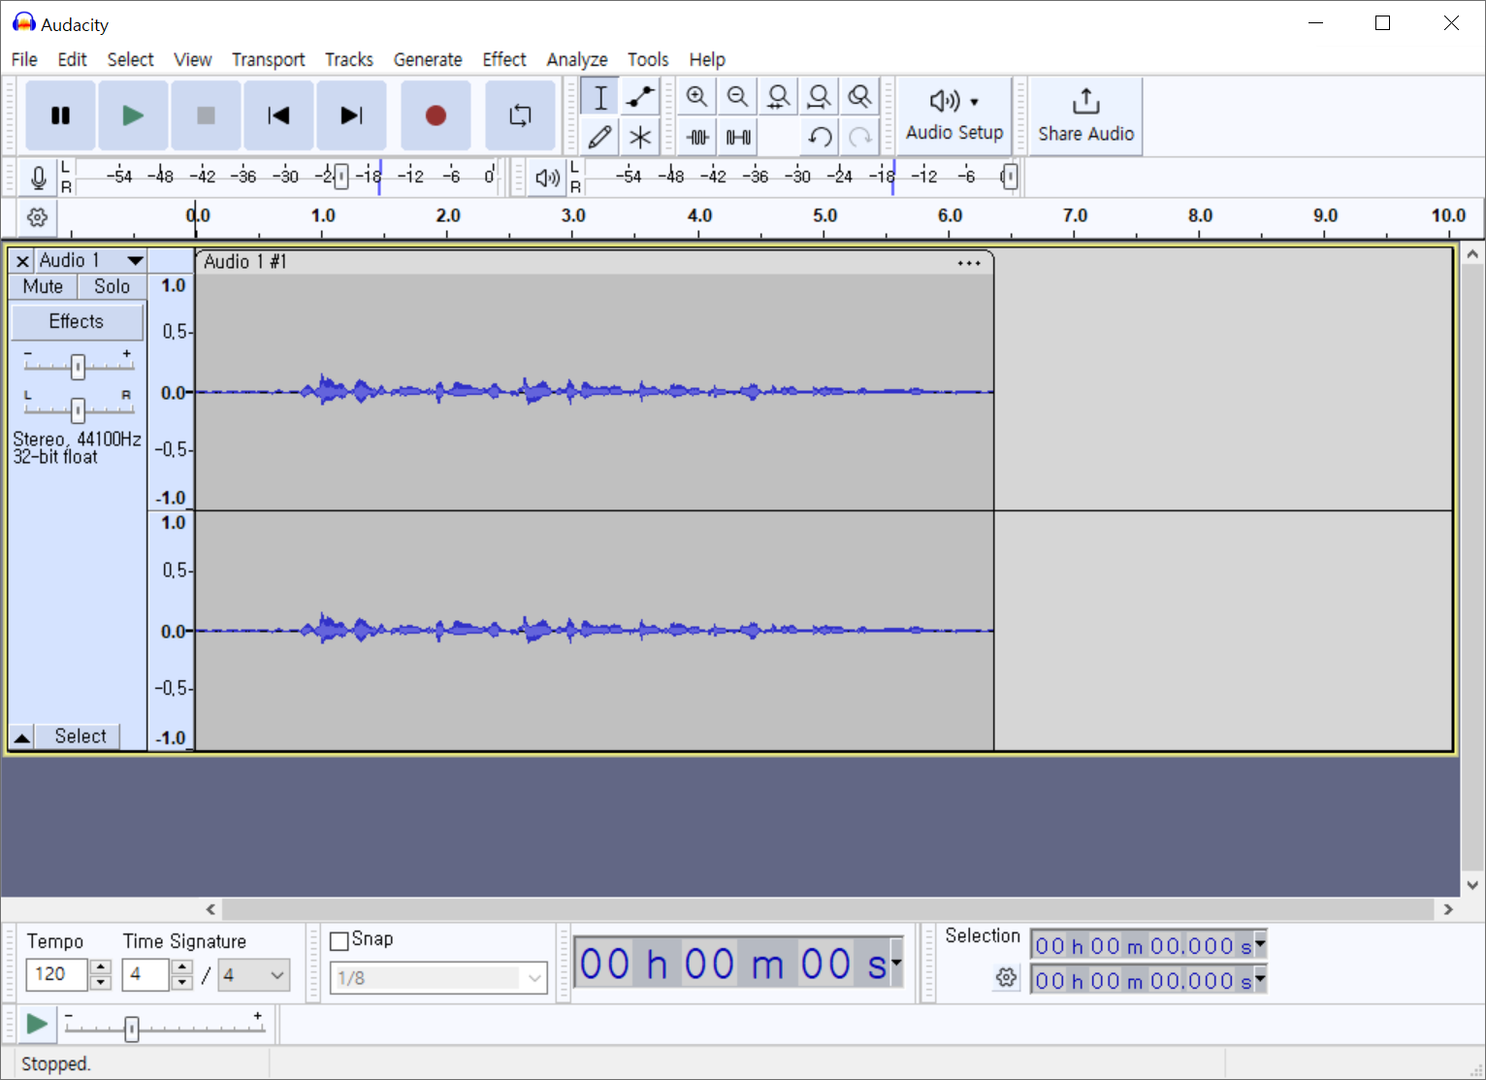This screenshot has width=1486, height=1080.
Task: Click the time signature numerator field
Action: (145, 974)
